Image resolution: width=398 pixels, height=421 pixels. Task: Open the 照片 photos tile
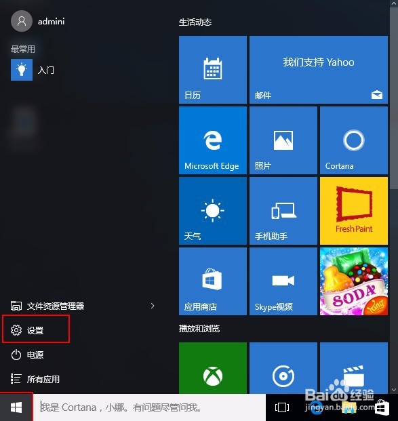click(x=283, y=140)
